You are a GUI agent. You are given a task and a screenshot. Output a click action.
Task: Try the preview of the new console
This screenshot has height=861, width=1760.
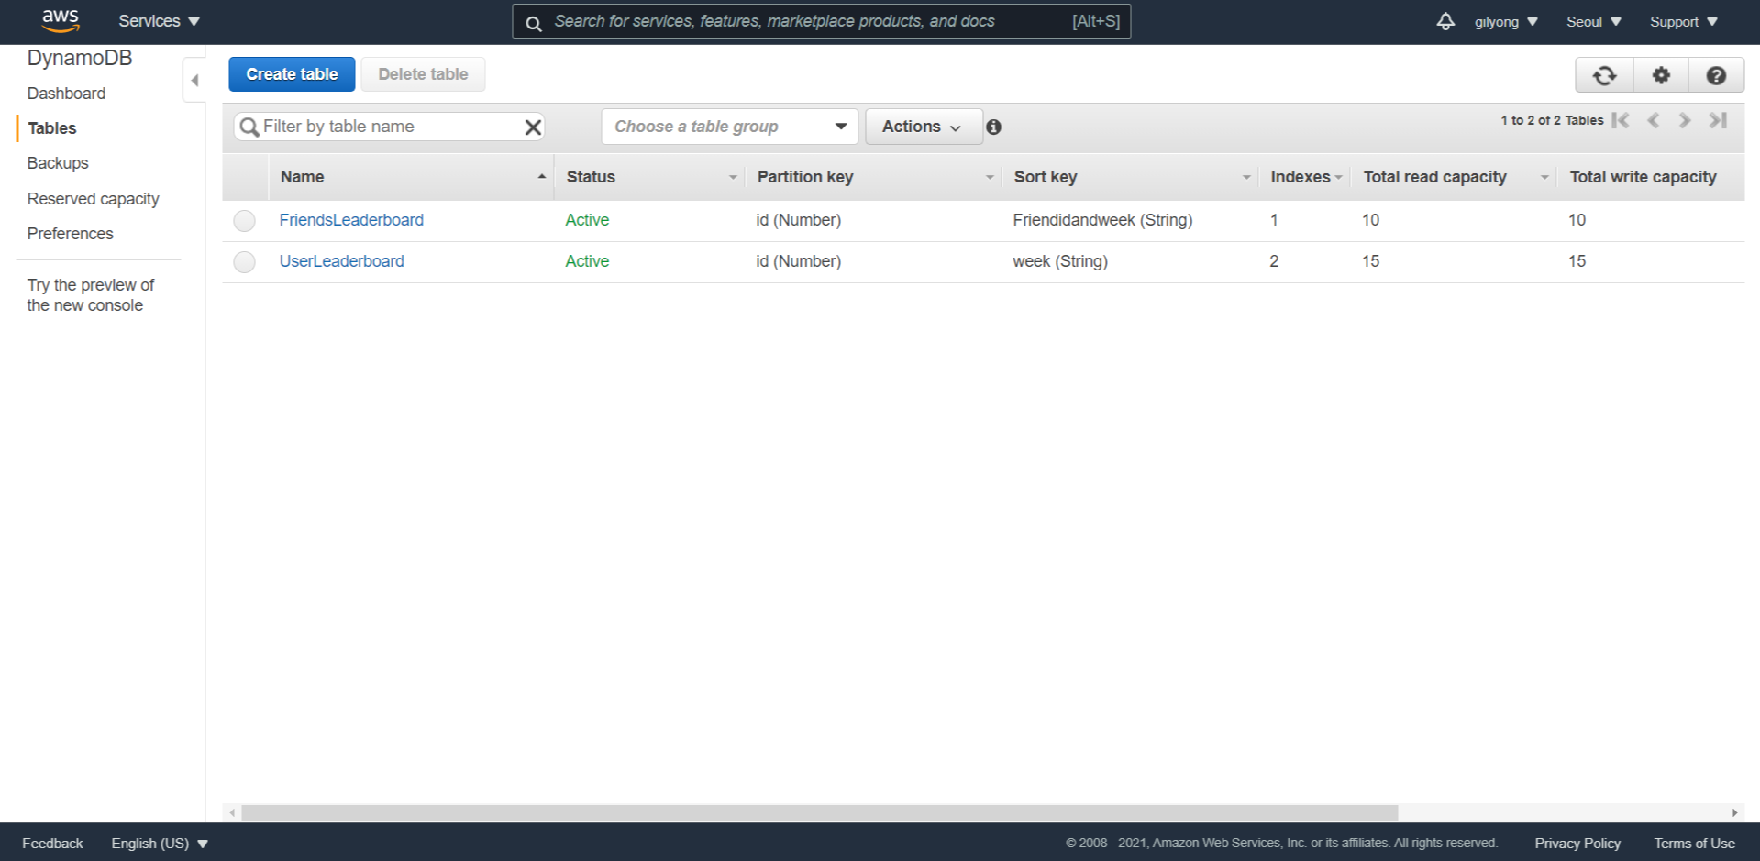[x=90, y=295]
